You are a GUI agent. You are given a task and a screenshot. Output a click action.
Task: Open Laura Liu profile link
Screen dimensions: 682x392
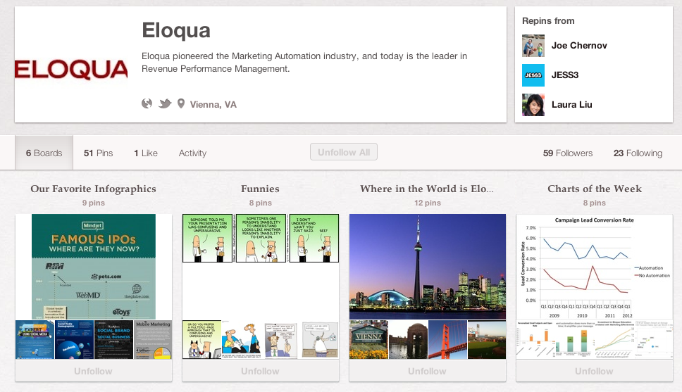coord(571,105)
